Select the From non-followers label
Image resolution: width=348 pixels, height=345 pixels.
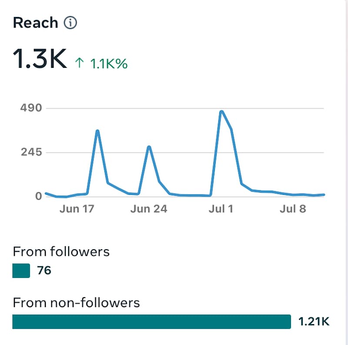click(77, 303)
